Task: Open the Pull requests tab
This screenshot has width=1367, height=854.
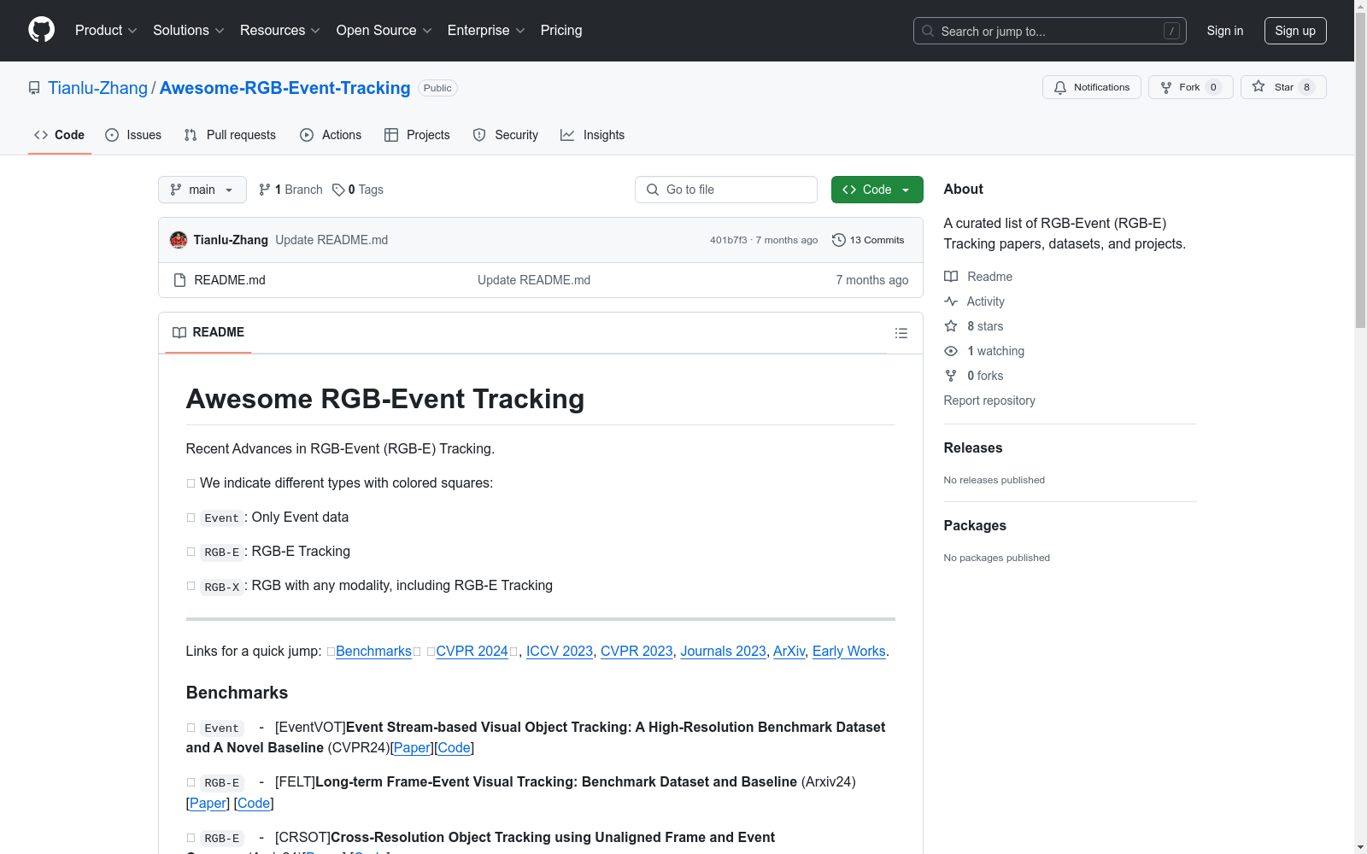Action: tap(230, 135)
